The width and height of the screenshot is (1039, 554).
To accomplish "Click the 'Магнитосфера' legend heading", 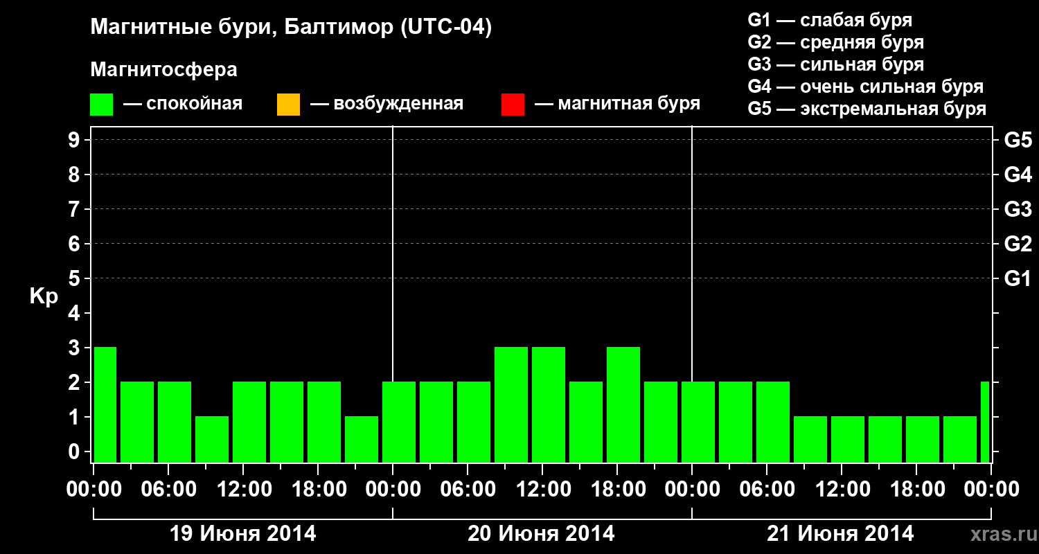I will tap(164, 70).
